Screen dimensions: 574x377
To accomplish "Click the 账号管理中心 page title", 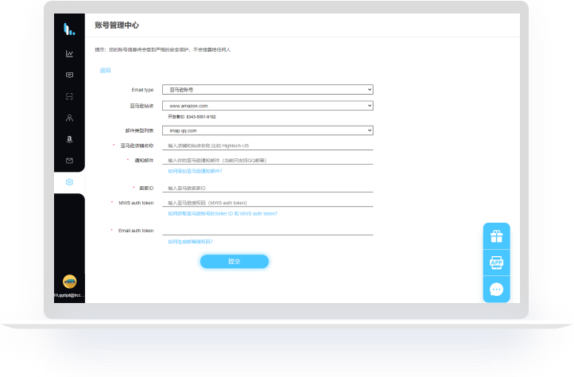I will 117,25.
